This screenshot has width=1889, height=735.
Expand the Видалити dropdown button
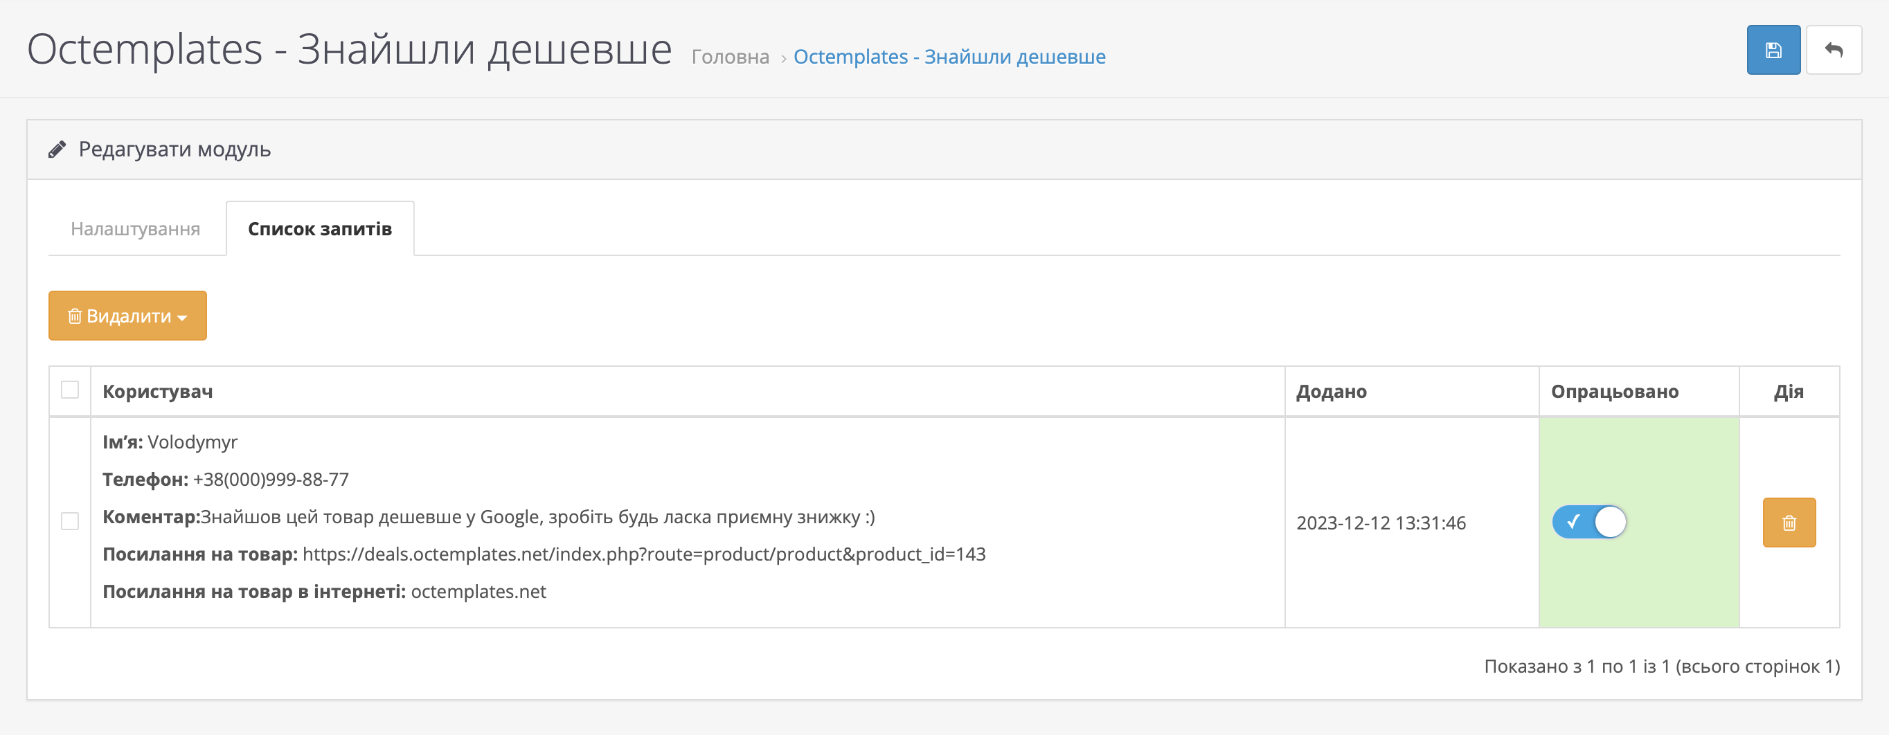(x=127, y=316)
